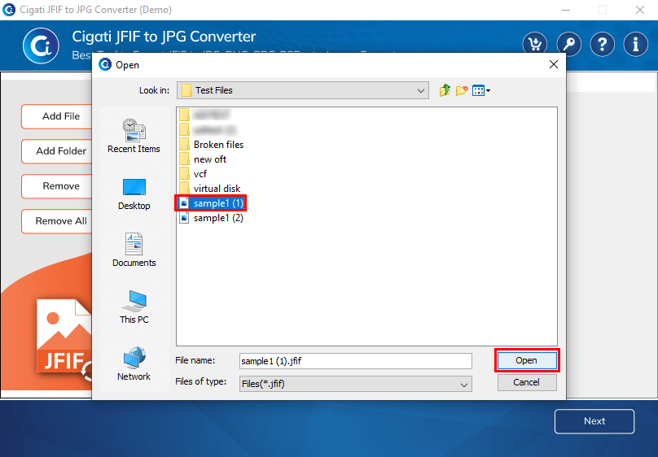Expand the Look in dropdown
658x457 pixels.
click(x=420, y=90)
